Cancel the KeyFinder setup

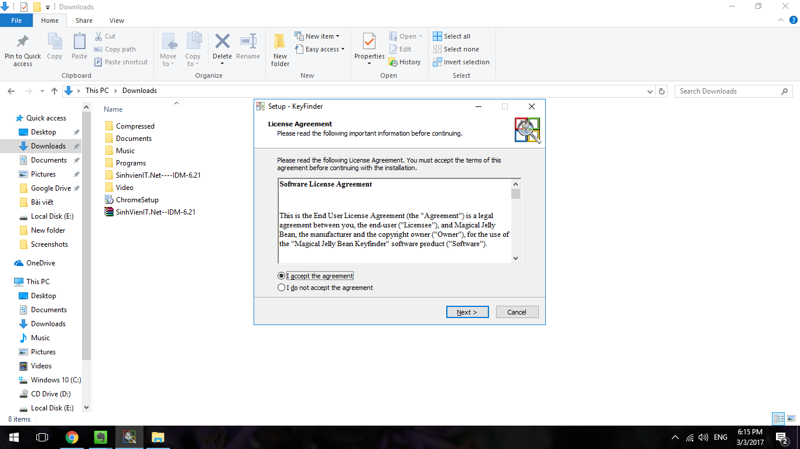click(517, 312)
